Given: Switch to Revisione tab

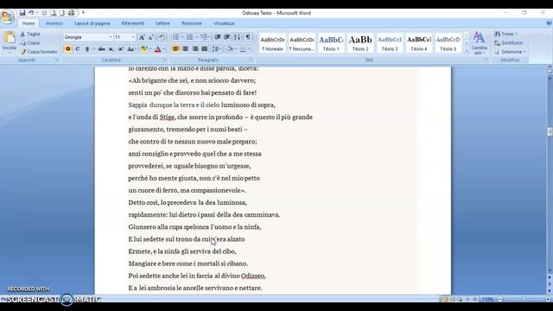Looking at the screenshot, I should click(x=192, y=23).
